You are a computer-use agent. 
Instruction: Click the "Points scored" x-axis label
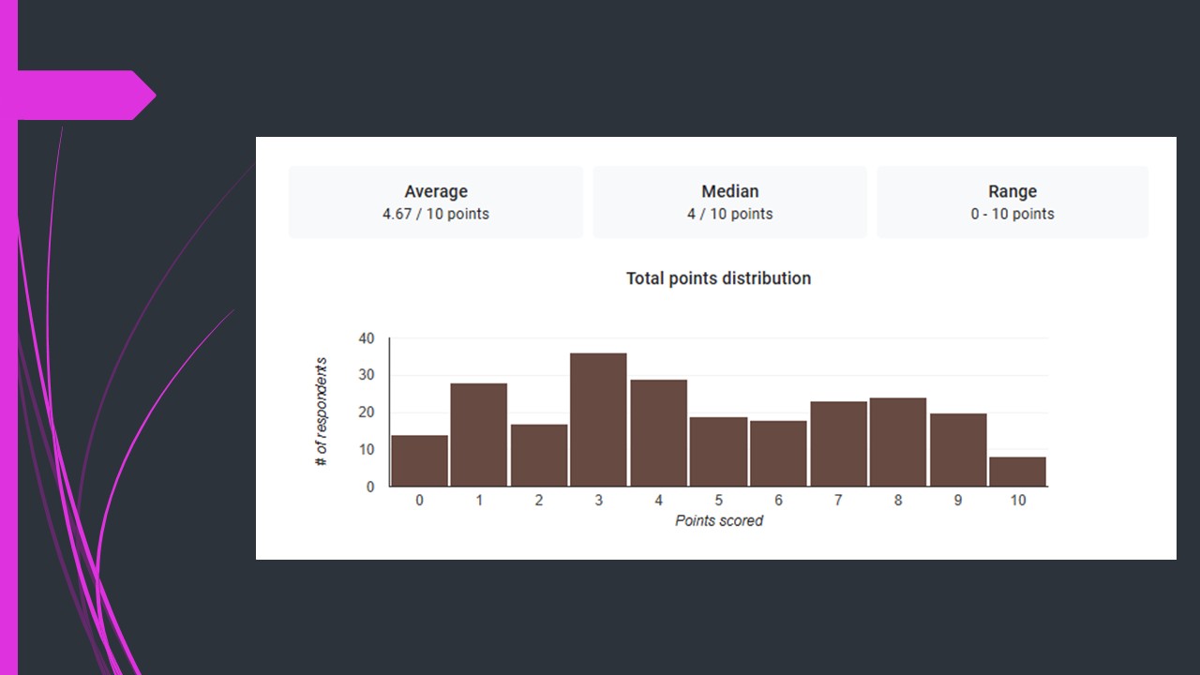pos(719,520)
